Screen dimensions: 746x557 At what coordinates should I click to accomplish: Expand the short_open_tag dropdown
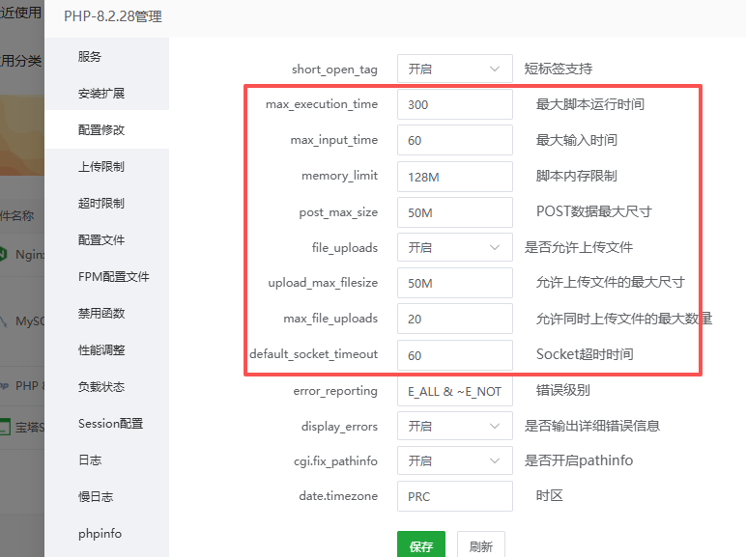tap(455, 69)
